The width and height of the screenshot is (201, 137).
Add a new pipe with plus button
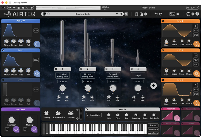click(x=154, y=86)
